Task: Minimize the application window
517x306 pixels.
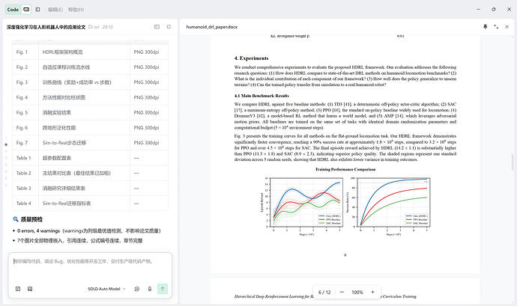Action: point(478,10)
